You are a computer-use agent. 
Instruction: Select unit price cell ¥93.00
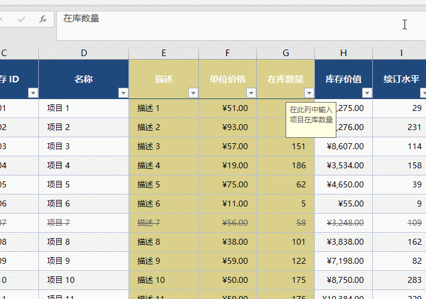228,127
